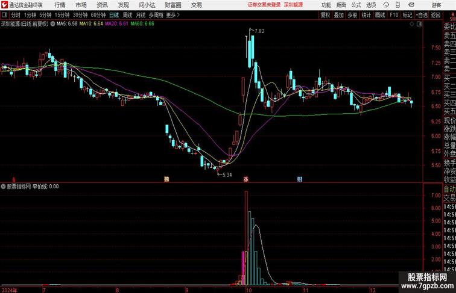Open the F10 company info
The image size is (456, 293).
[394, 15]
